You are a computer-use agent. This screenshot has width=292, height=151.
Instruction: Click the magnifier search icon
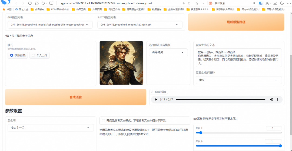click(x=254, y=3)
